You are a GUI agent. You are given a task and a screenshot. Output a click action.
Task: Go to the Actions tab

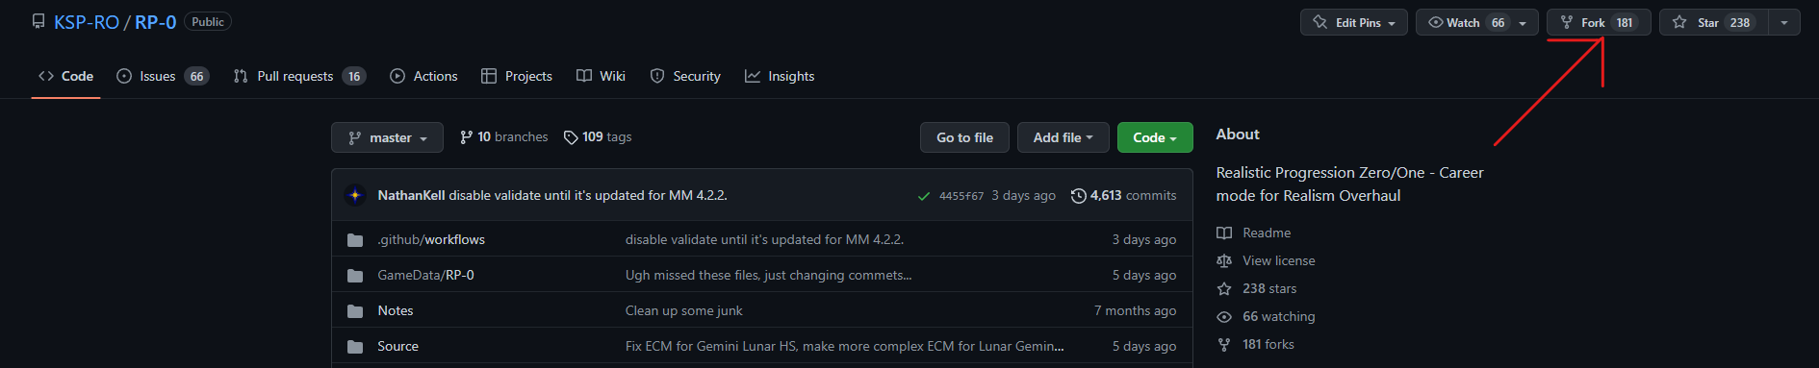pyautogui.click(x=423, y=76)
